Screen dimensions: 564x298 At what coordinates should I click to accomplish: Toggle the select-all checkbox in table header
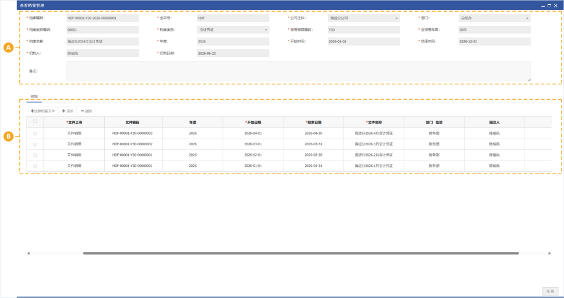point(35,121)
